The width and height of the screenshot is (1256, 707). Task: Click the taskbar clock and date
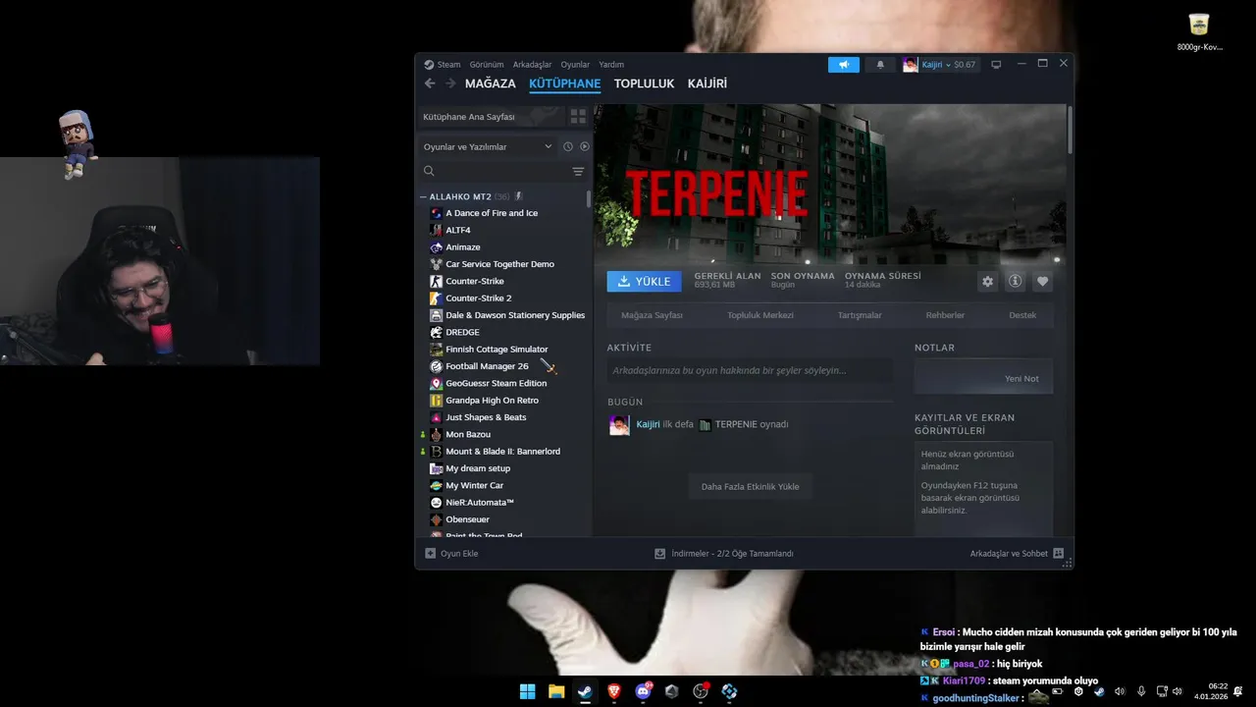point(1211,691)
